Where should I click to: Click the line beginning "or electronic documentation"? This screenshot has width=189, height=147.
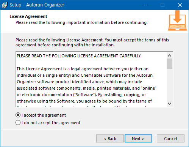(81, 95)
